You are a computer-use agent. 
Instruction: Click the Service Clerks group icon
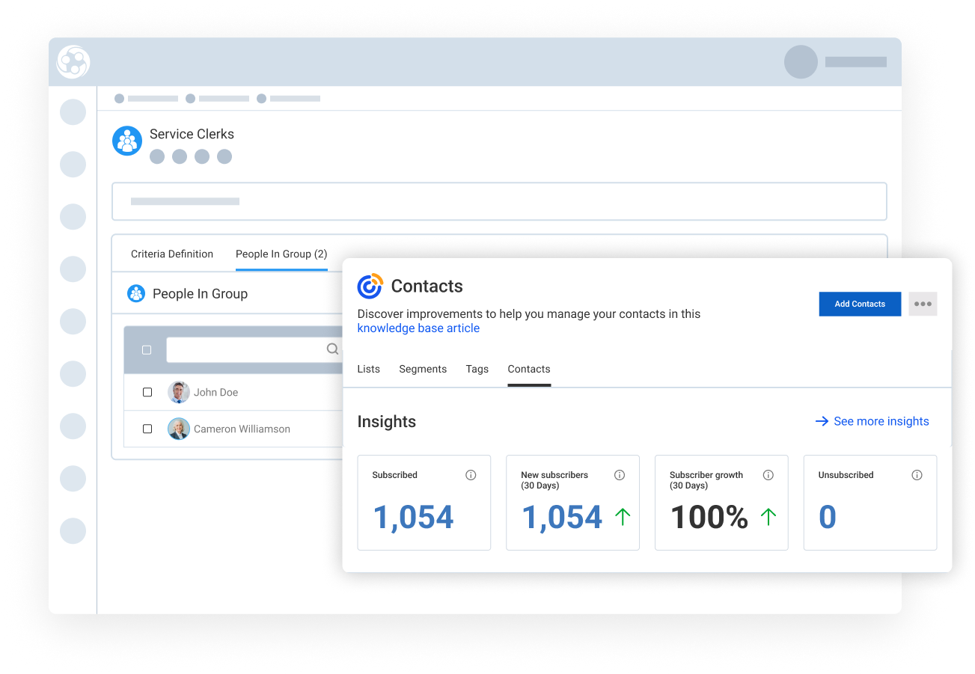click(x=127, y=141)
